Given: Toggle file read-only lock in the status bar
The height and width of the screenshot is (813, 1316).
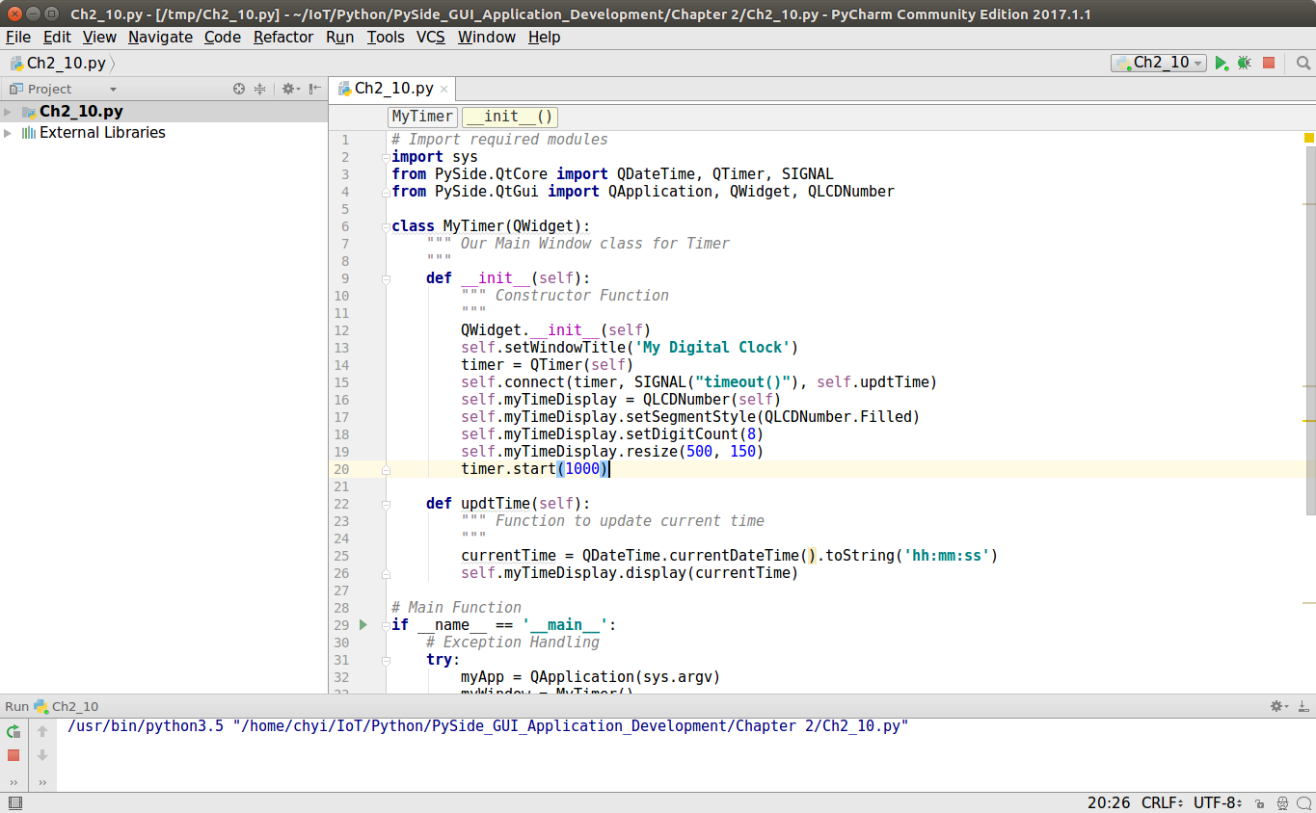Looking at the screenshot, I should [x=1257, y=801].
